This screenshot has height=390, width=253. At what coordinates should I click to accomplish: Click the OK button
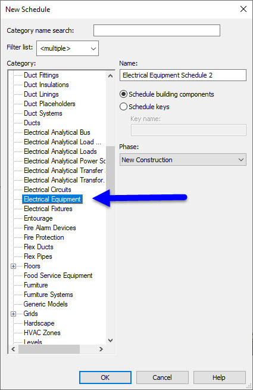pos(105,377)
